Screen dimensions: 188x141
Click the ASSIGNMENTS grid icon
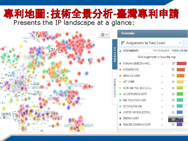coord(120,51)
